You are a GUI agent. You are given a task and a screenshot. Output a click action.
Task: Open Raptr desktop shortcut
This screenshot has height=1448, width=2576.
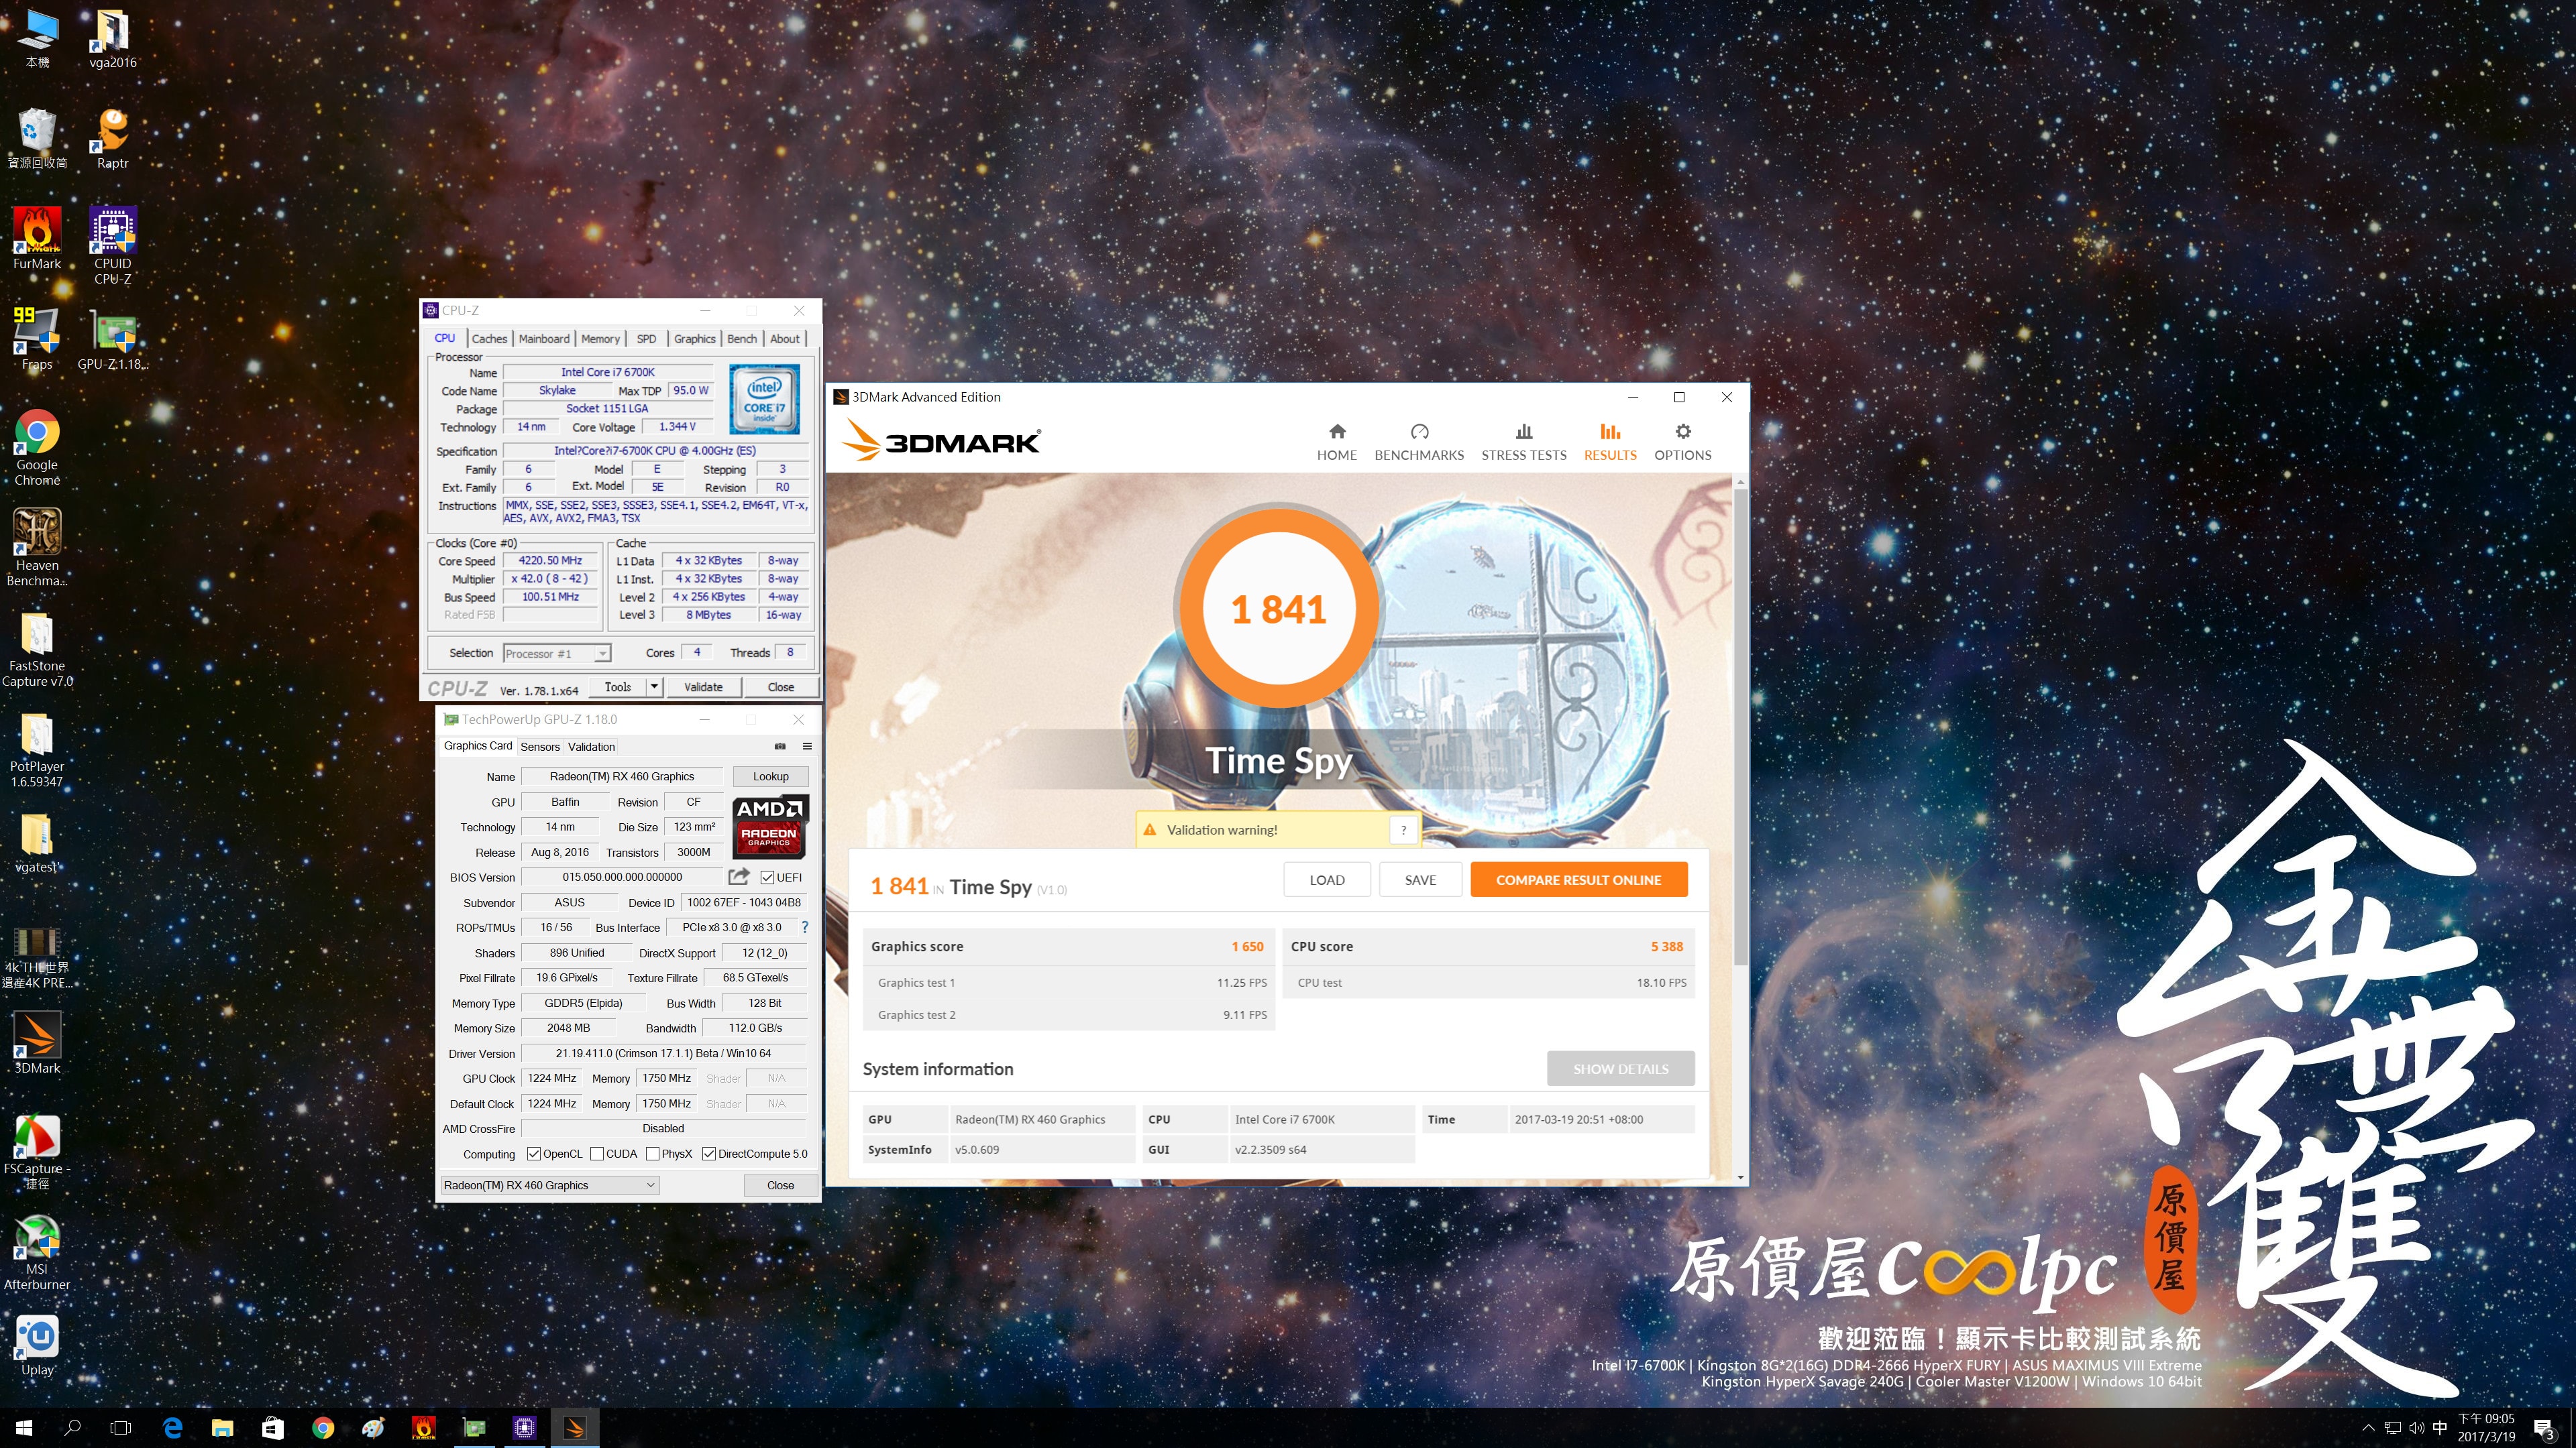pos(112,137)
